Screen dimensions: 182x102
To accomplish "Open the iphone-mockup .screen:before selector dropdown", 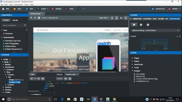I will click(x=156, y=30).
